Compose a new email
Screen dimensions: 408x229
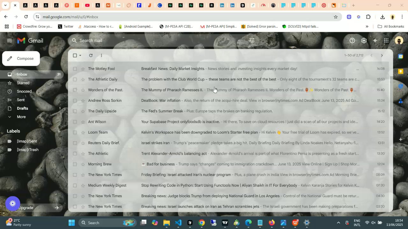(x=21, y=59)
